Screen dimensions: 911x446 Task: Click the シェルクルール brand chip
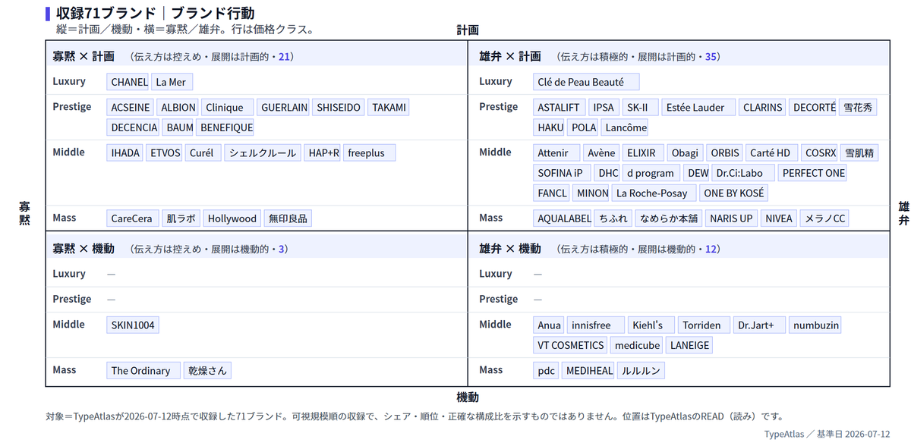click(x=263, y=153)
